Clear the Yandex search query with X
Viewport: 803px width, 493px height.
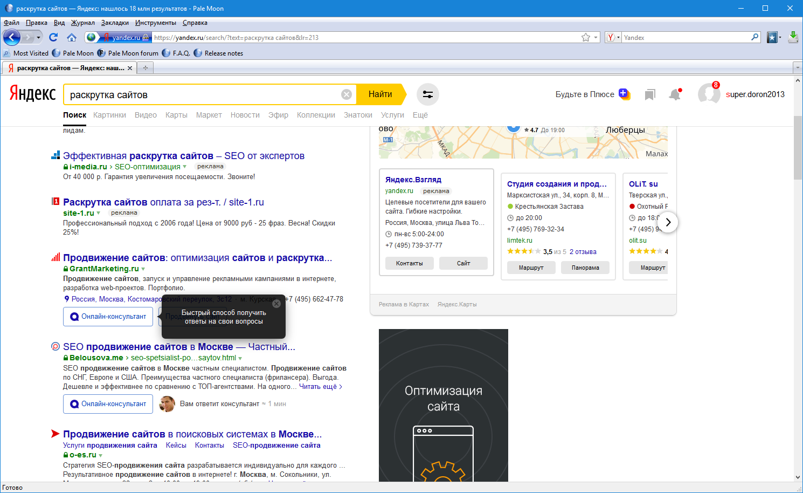347,94
